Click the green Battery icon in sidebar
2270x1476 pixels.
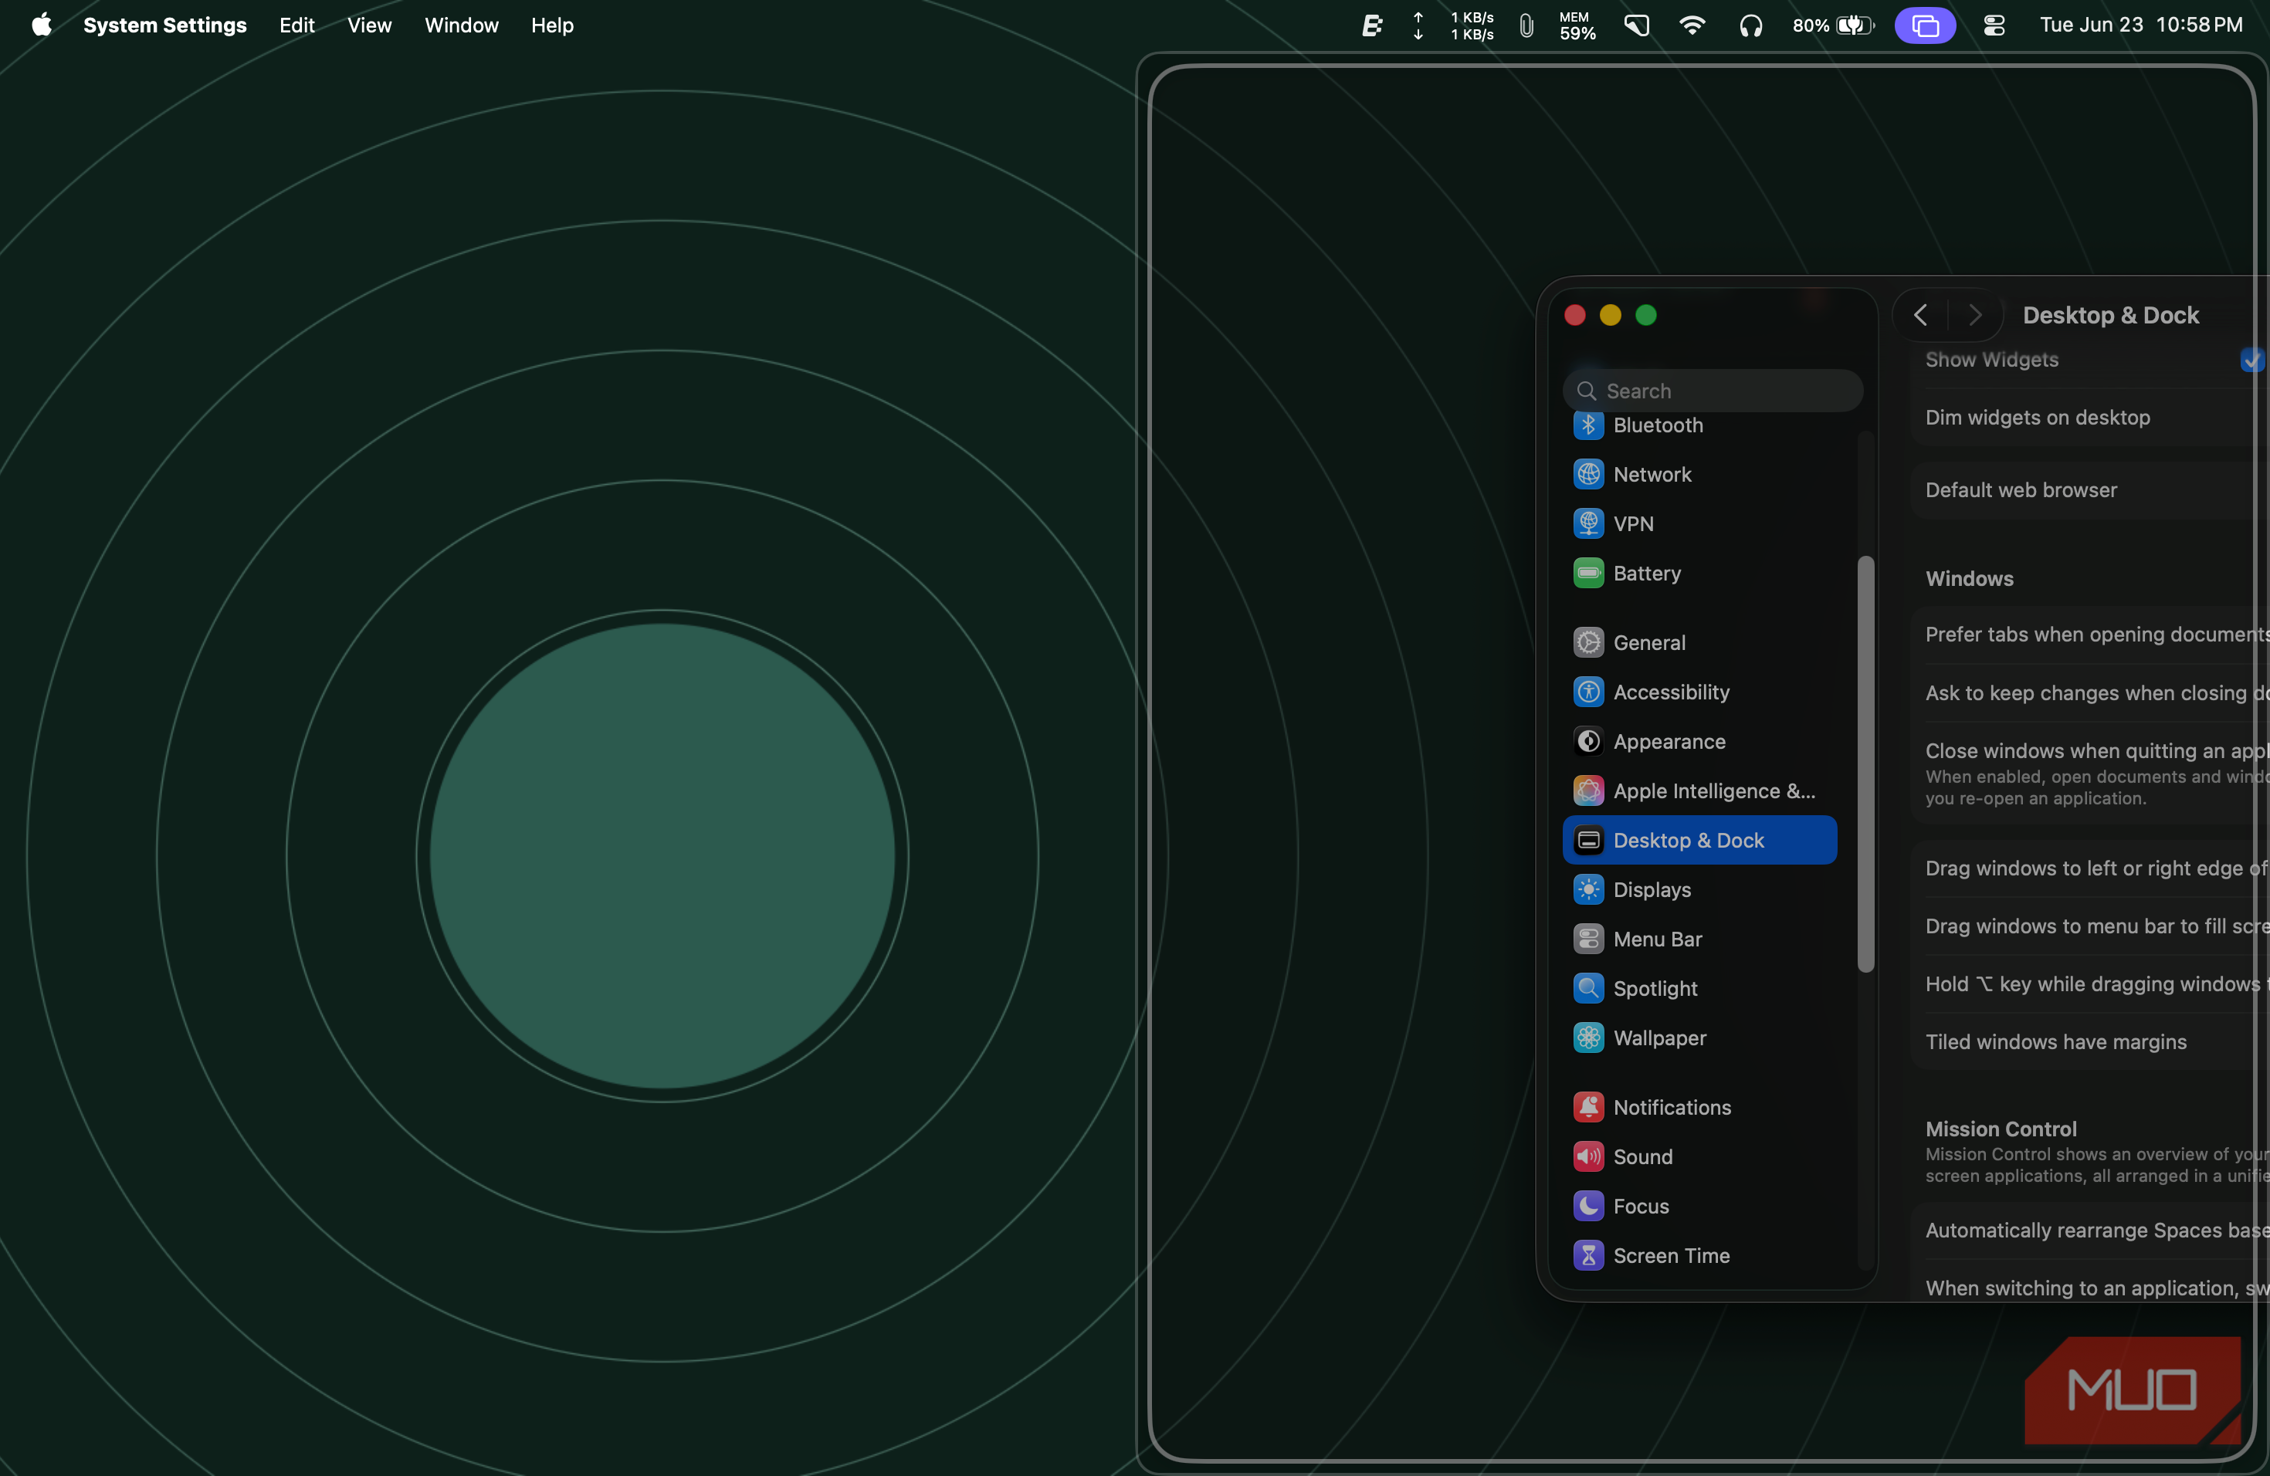[x=1588, y=574]
